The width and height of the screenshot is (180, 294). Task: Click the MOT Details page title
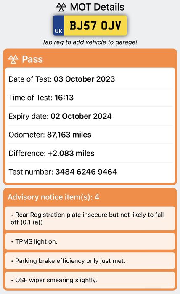(x=97, y=7)
